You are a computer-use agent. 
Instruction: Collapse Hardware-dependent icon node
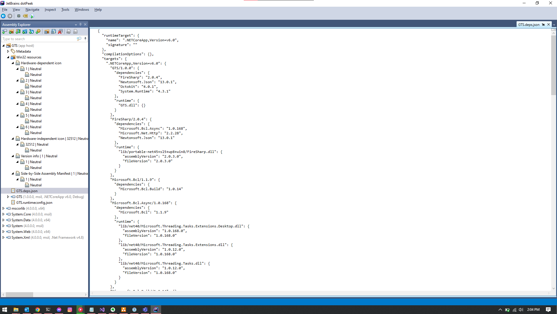coord(13,63)
